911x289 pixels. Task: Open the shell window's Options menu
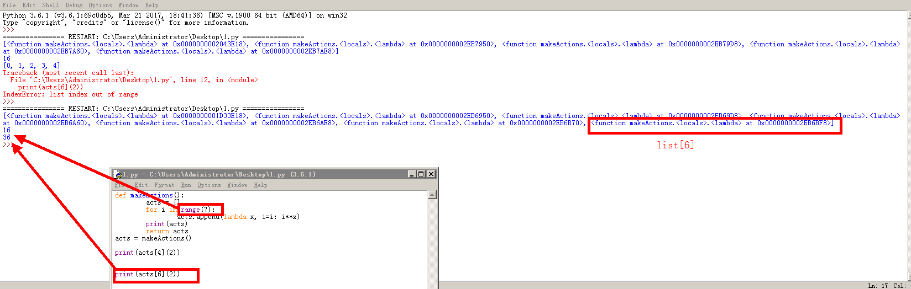coord(100,5)
